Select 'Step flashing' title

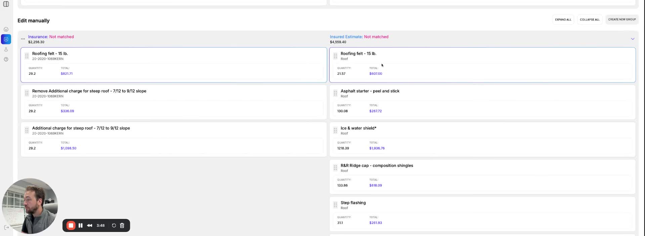pyautogui.click(x=353, y=203)
